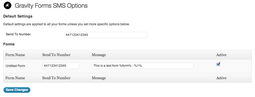Click the top Form Name column header
Viewport: 255px width, 97px height.
pos(15,55)
